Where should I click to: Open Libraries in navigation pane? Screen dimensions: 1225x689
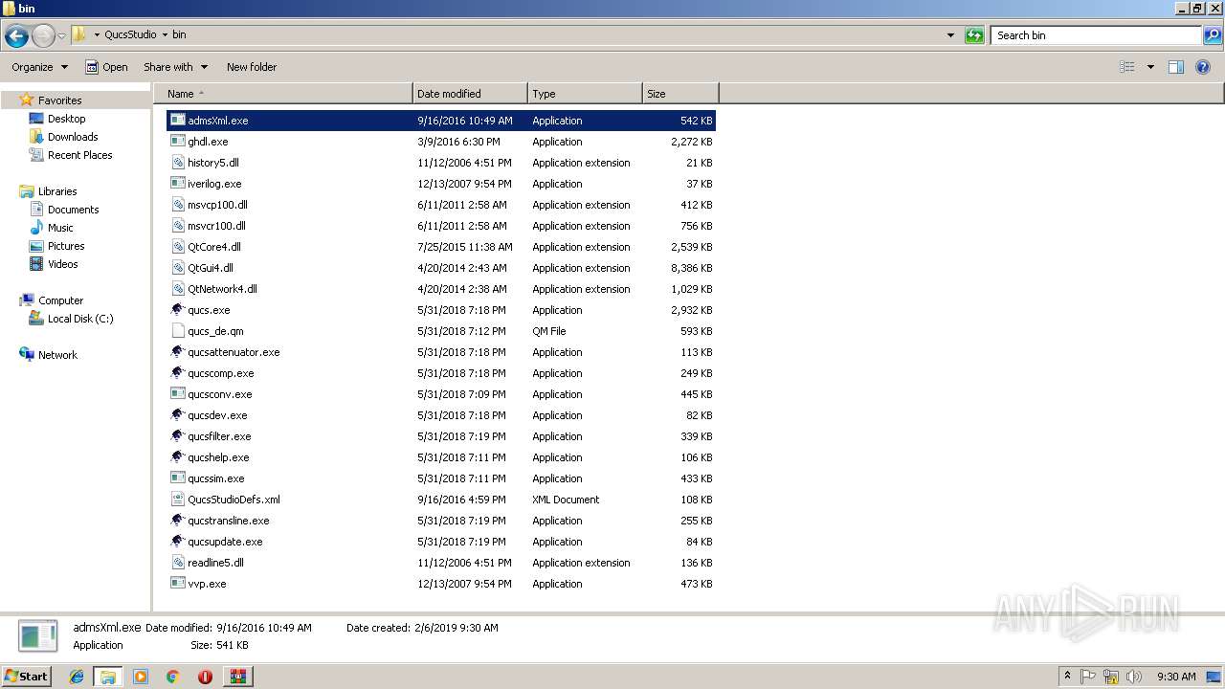[57, 191]
